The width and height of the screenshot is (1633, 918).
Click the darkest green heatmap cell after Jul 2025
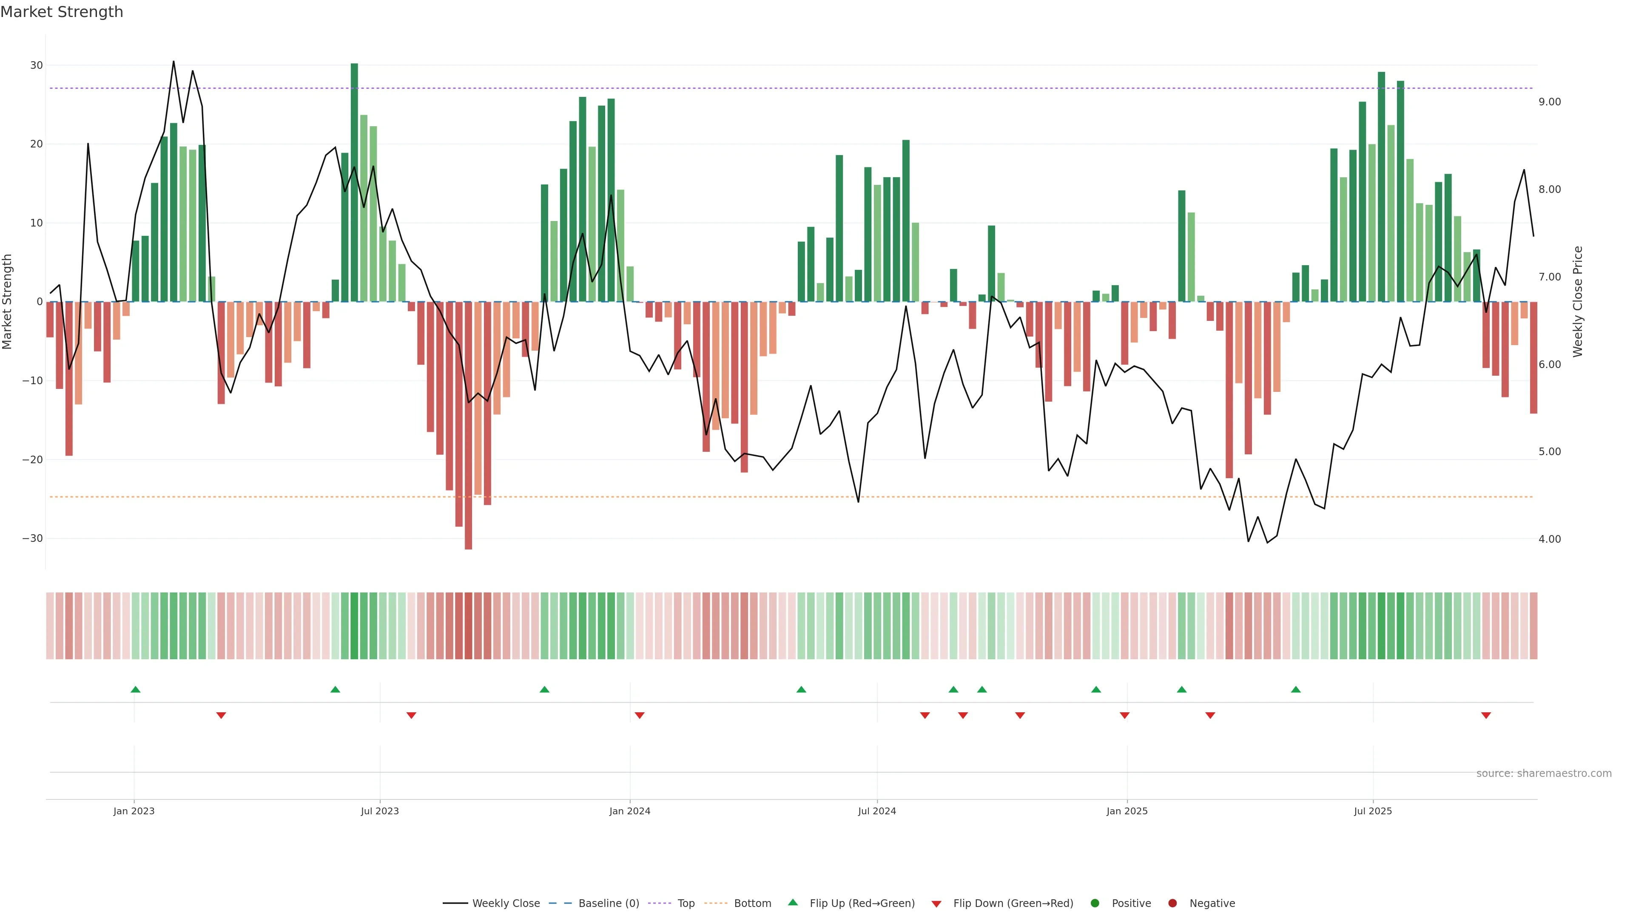(1381, 626)
